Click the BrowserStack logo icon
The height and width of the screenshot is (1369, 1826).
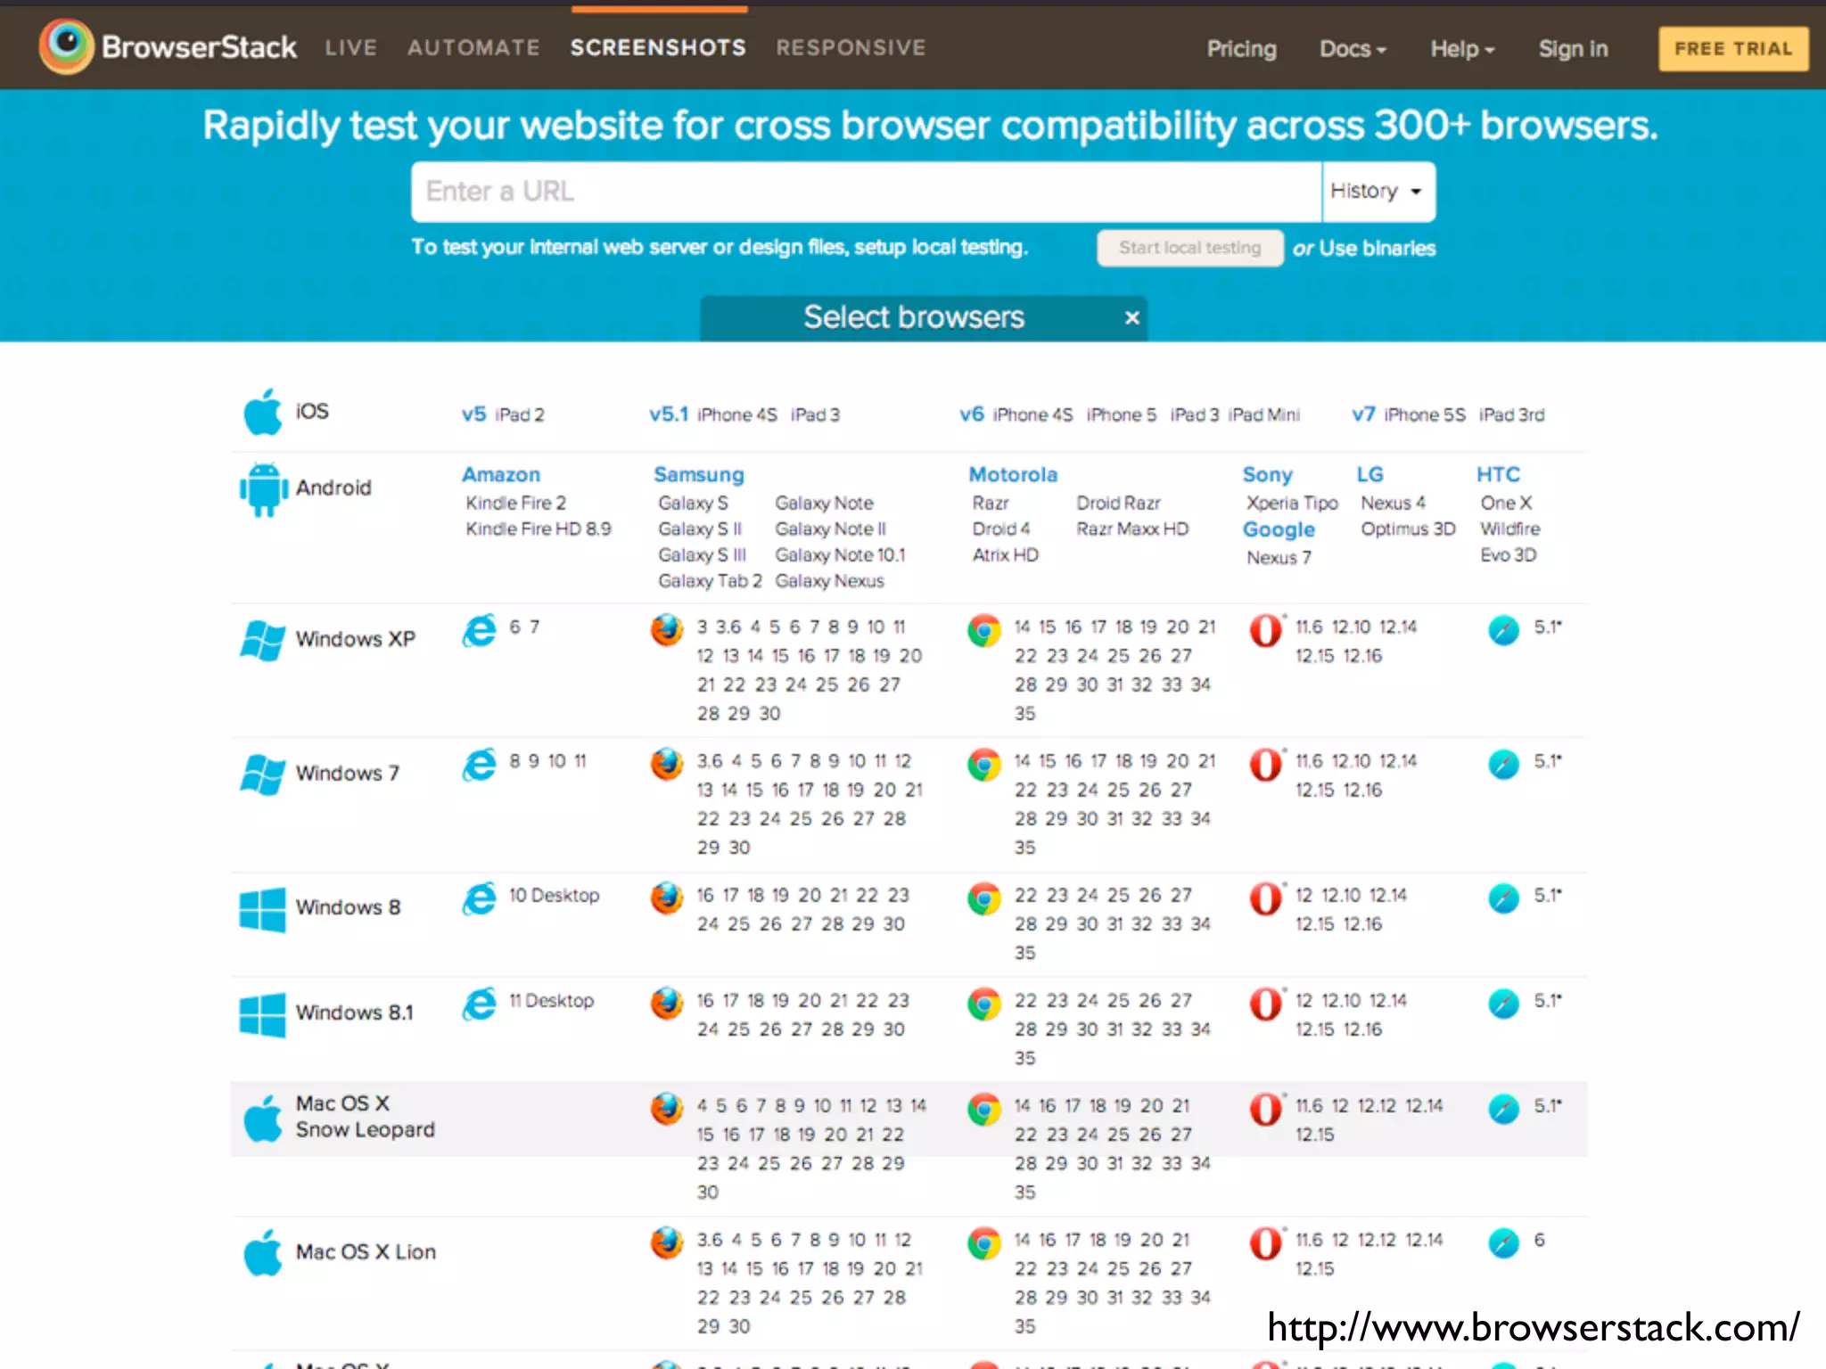coord(66,45)
